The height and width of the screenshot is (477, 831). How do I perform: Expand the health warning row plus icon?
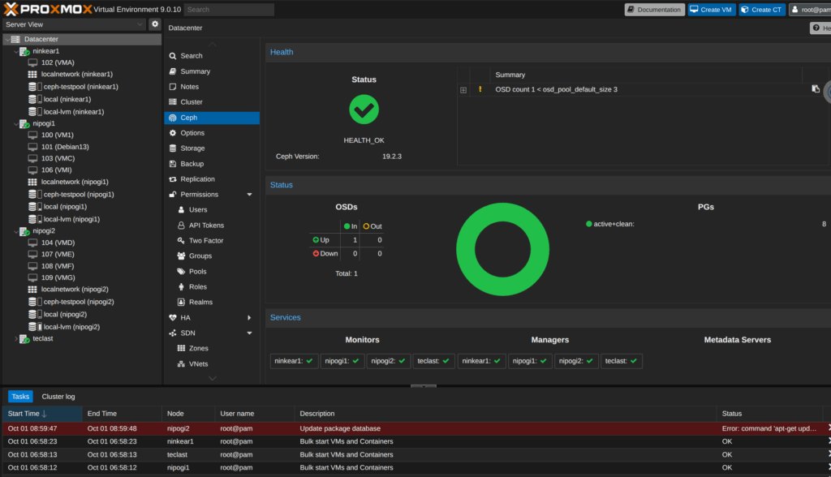point(463,90)
